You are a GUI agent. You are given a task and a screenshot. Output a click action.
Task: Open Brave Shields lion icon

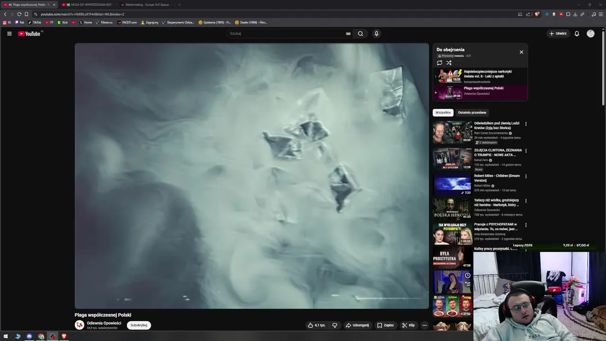pyautogui.click(x=537, y=14)
